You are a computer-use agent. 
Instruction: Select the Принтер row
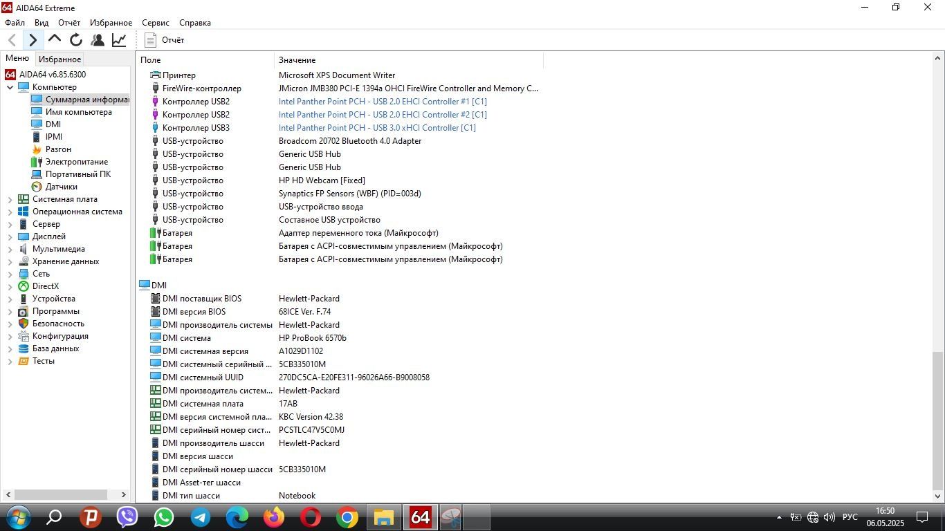point(339,75)
